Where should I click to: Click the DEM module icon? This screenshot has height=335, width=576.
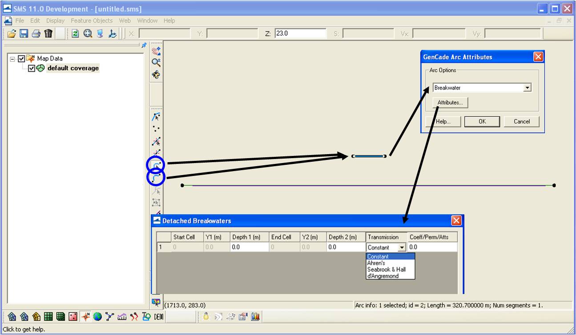point(159,317)
